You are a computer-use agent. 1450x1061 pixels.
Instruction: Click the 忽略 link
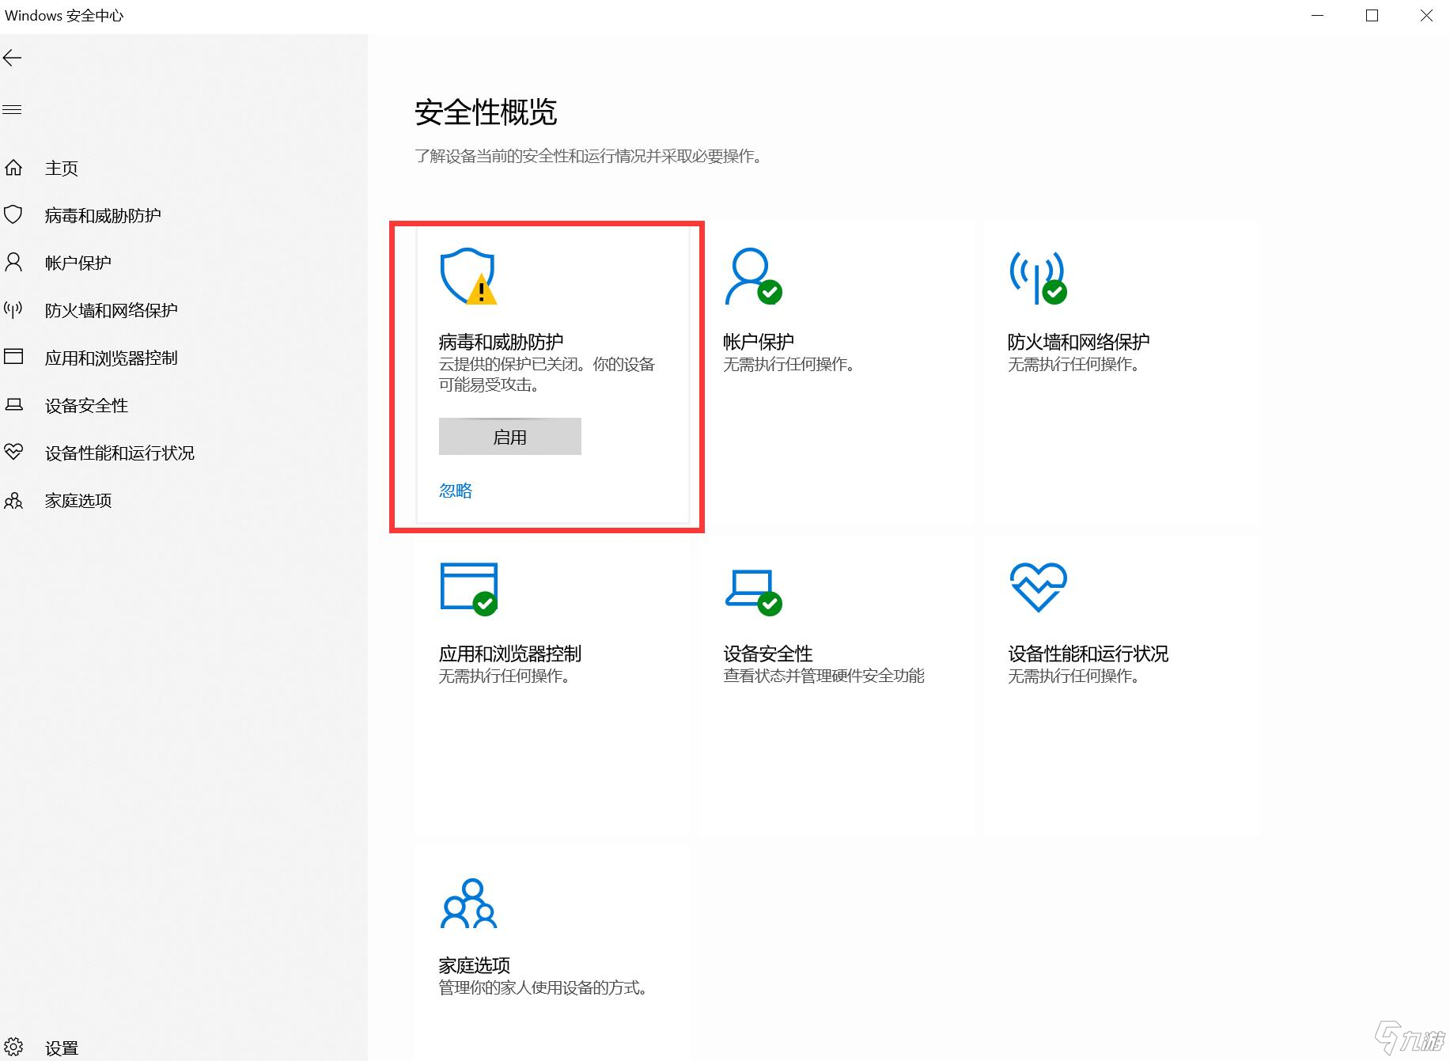coord(456,491)
